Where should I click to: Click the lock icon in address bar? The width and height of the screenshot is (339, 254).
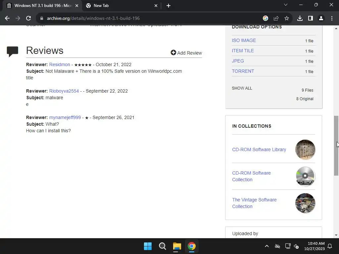[x=42, y=19]
